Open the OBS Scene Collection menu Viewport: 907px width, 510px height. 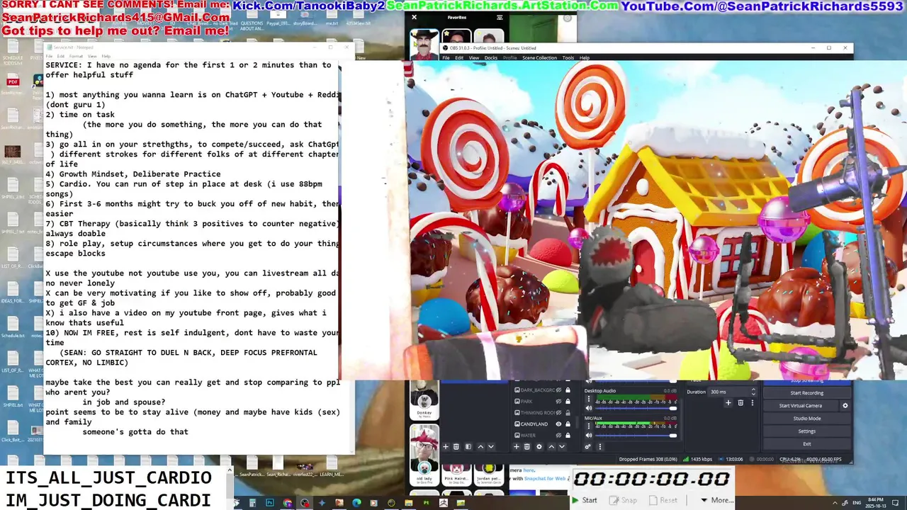click(x=540, y=58)
